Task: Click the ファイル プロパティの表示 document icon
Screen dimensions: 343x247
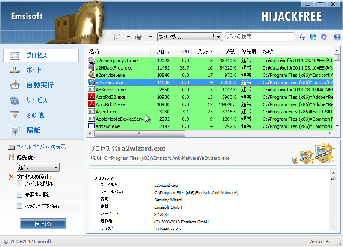Action: pos(12,147)
